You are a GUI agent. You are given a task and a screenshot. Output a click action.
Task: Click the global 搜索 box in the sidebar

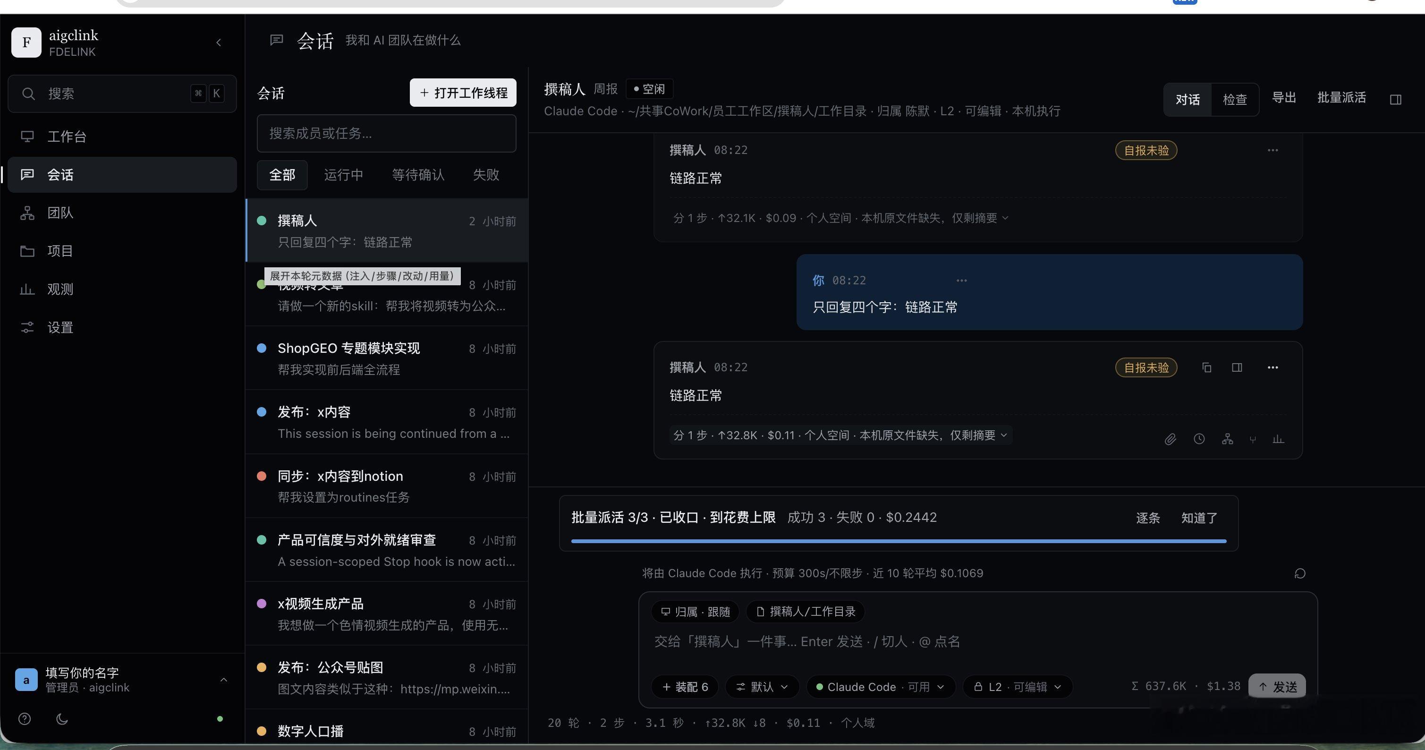coord(122,94)
